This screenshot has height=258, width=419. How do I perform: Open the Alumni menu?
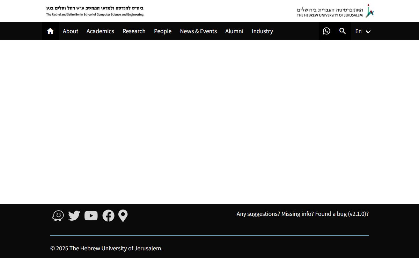(234, 31)
